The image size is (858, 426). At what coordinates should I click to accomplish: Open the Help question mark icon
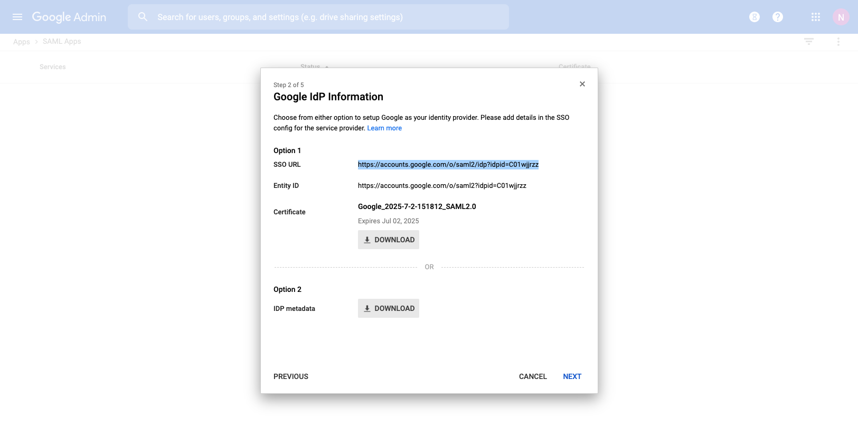[777, 17]
